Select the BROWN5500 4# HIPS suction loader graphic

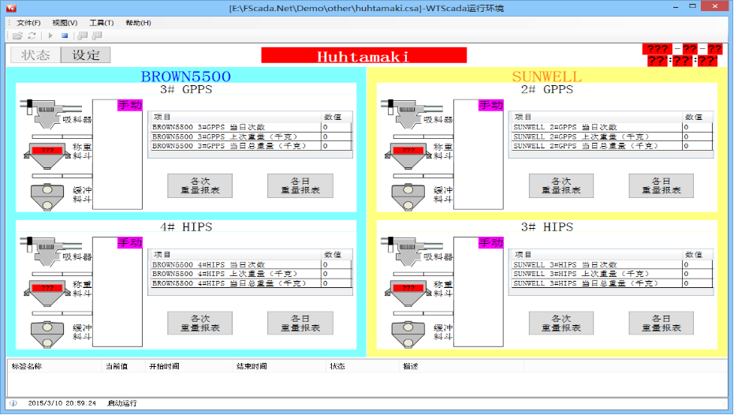pyautogui.click(x=50, y=251)
